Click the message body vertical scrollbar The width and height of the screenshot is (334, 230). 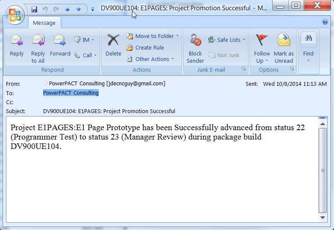pos(322,170)
